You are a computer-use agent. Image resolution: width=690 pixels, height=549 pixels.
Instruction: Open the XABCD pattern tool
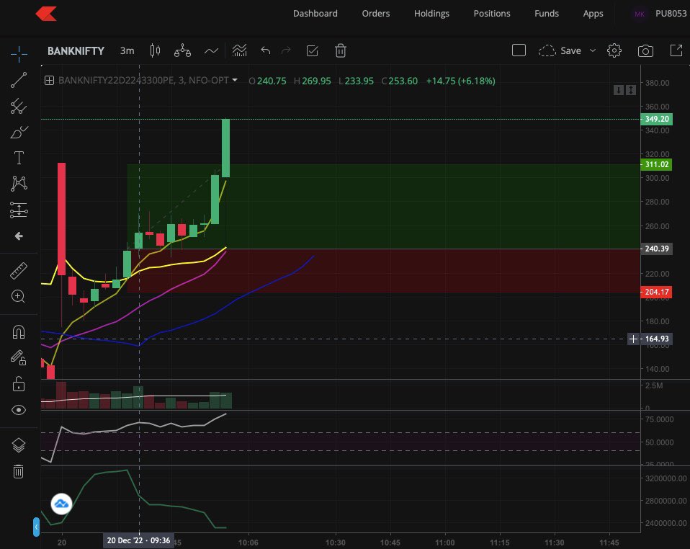click(19, 184)
